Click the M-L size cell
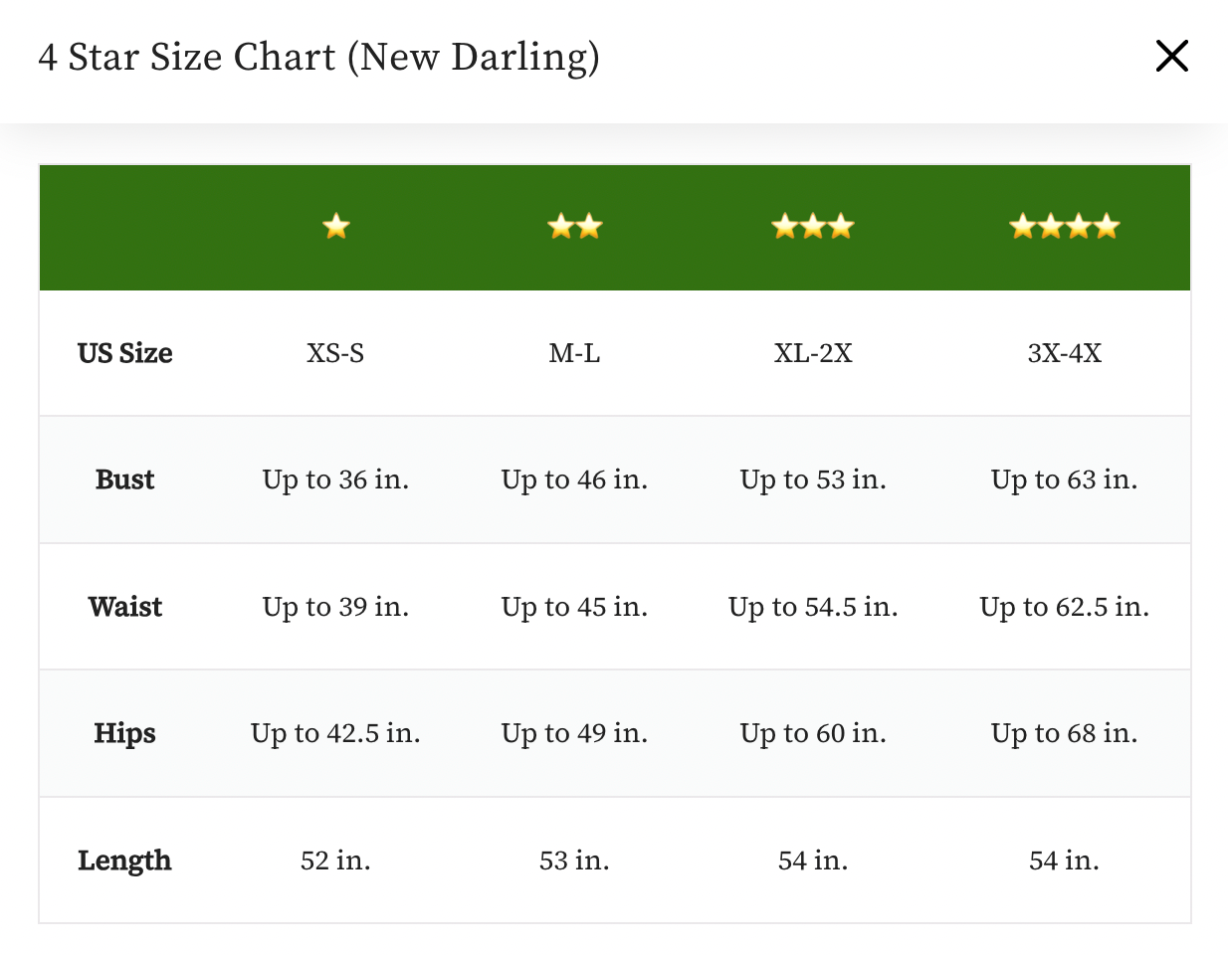 [574, 353]
